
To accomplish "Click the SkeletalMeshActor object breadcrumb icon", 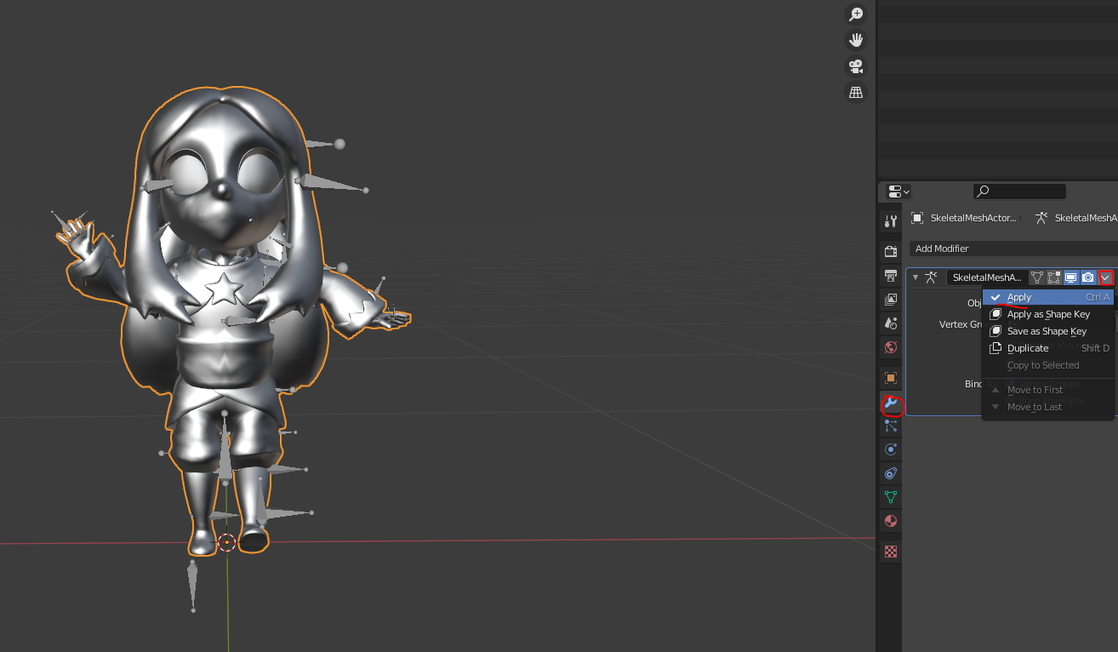I will click(x=917, y=218).
